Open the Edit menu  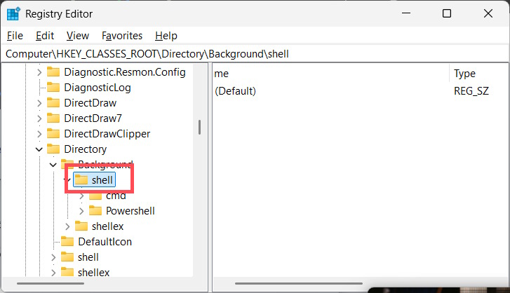click(x=45, y=36)
